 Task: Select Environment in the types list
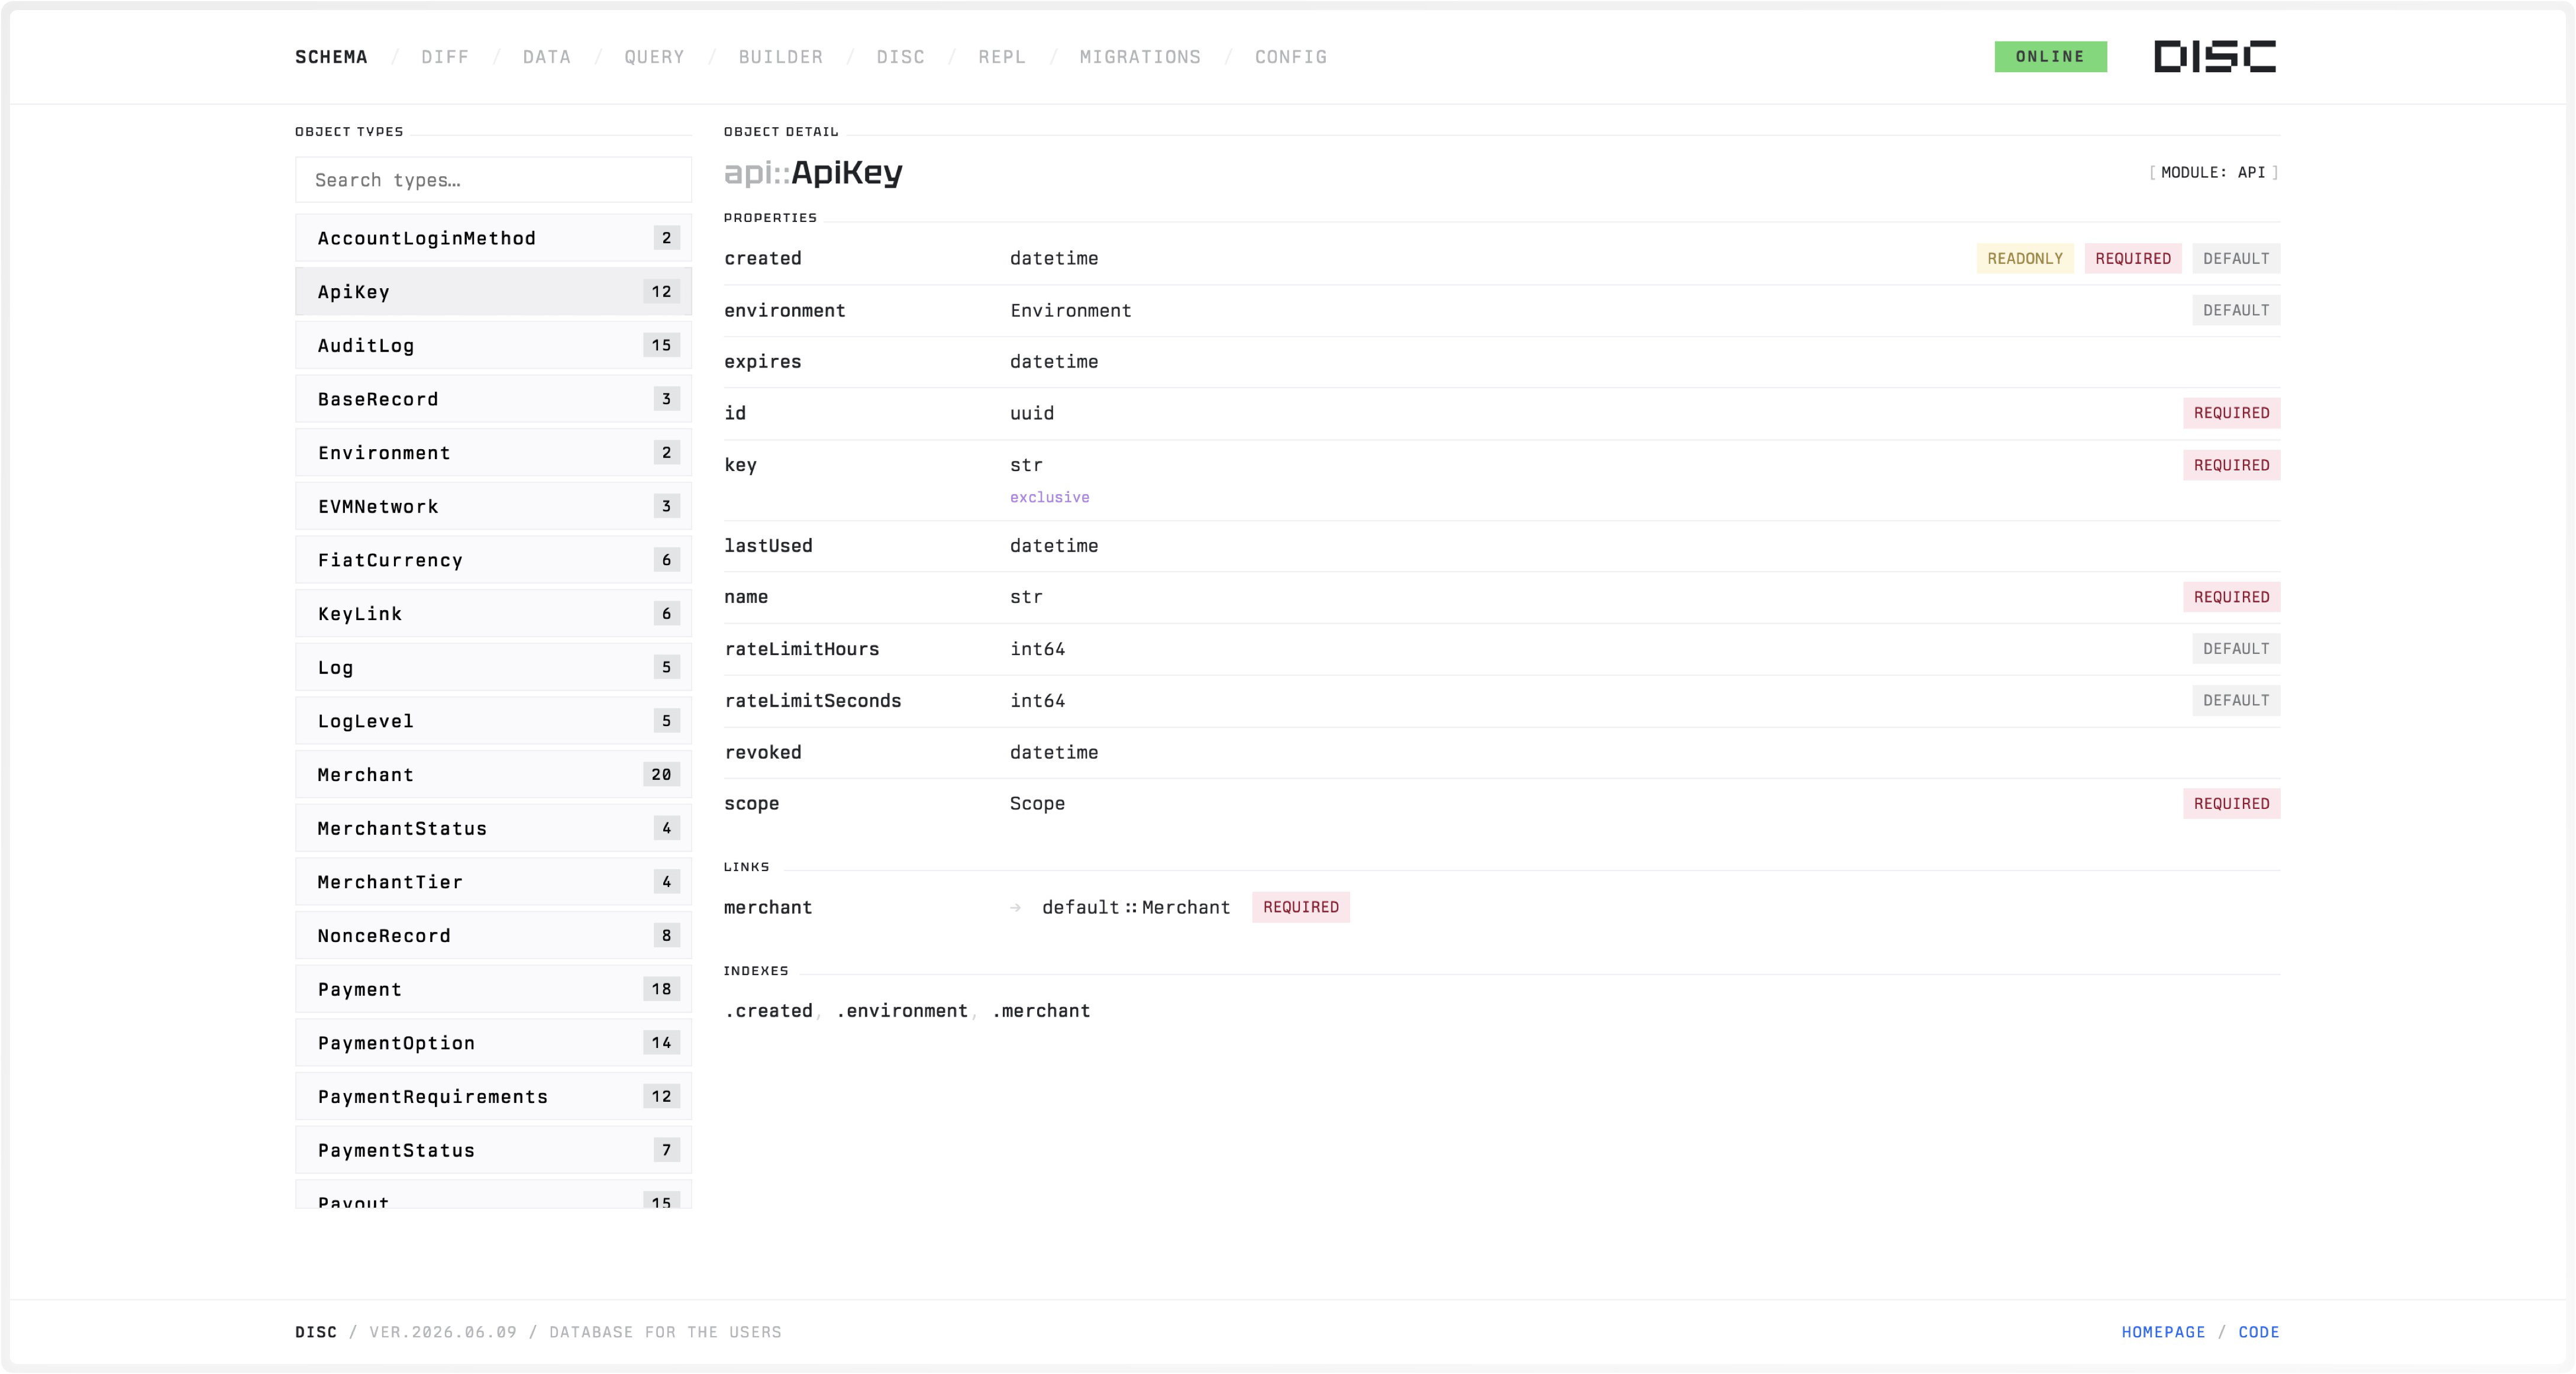click(493, 453)
